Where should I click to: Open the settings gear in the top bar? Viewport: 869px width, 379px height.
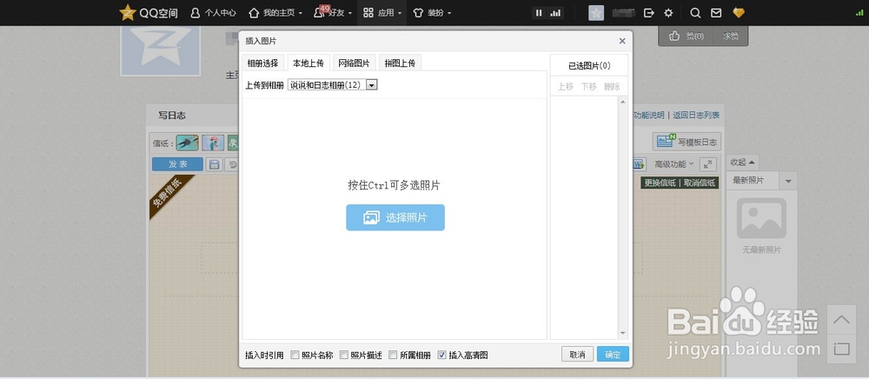[668, 13]
